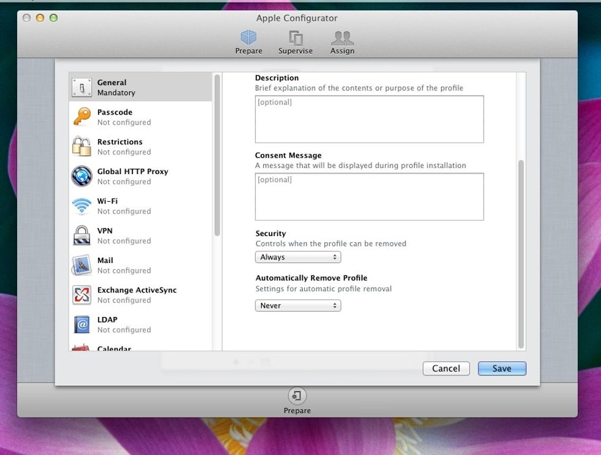Click the window zoom green button
Viewport: 601px width, 455px height.
54,18
